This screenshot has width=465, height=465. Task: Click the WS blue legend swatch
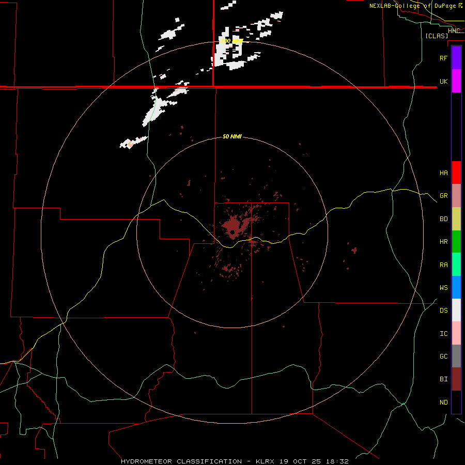click(456, 287)
